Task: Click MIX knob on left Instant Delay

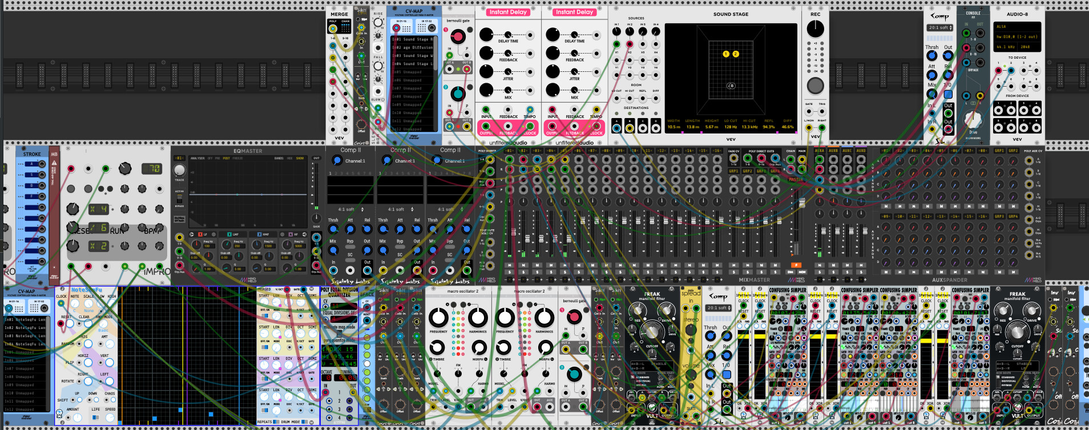Action: pos(486,90)
